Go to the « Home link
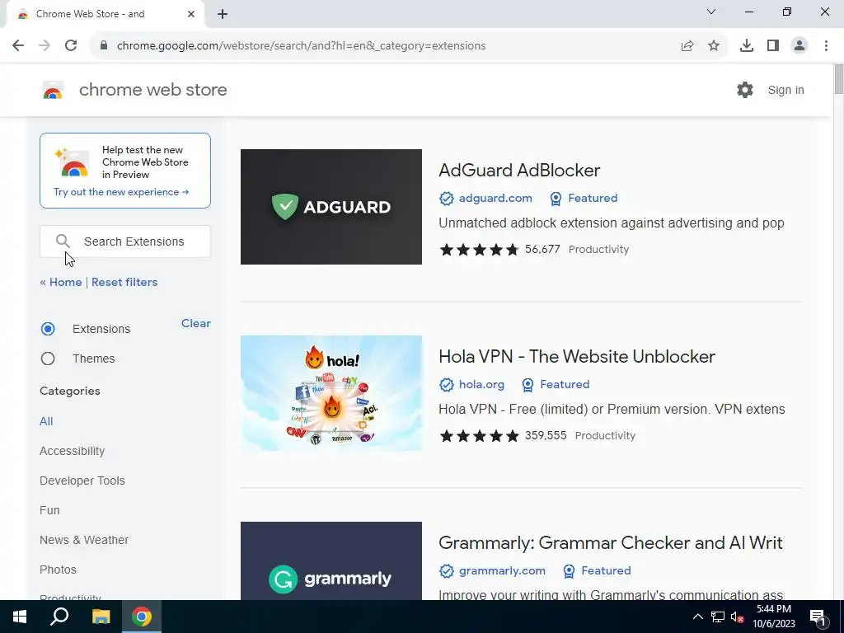This screenshot has width=844, height=633. 61,282
